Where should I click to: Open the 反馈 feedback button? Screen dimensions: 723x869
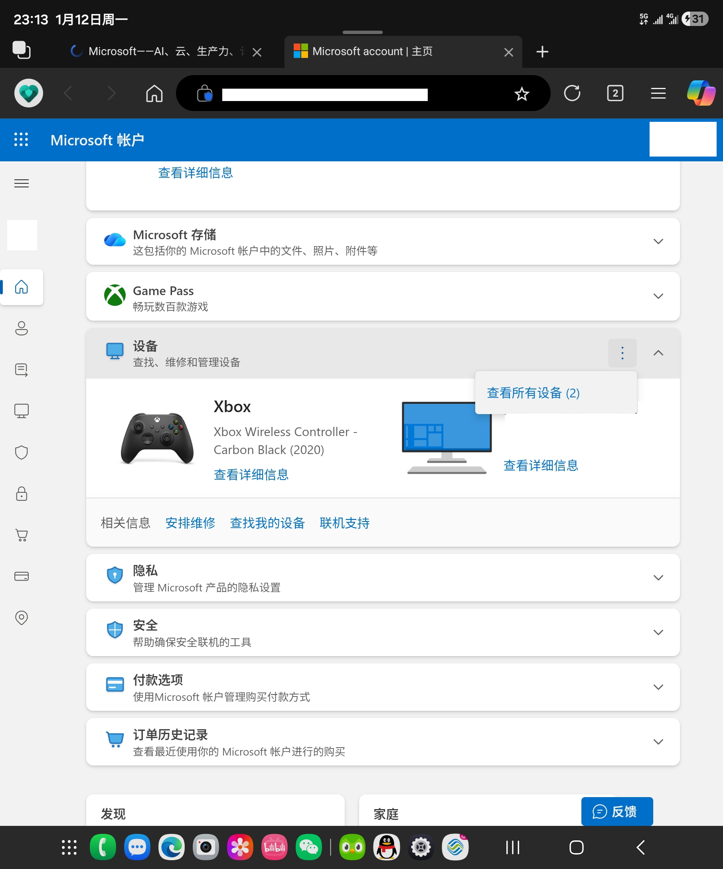click(x=617, y=812)
